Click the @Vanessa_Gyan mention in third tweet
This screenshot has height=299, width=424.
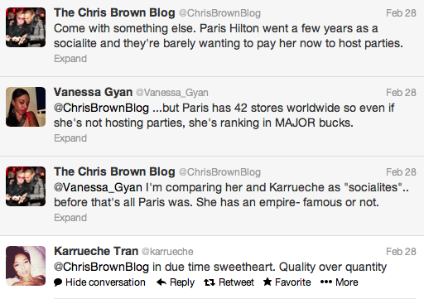pyautogui.click(x=98, y=188)
